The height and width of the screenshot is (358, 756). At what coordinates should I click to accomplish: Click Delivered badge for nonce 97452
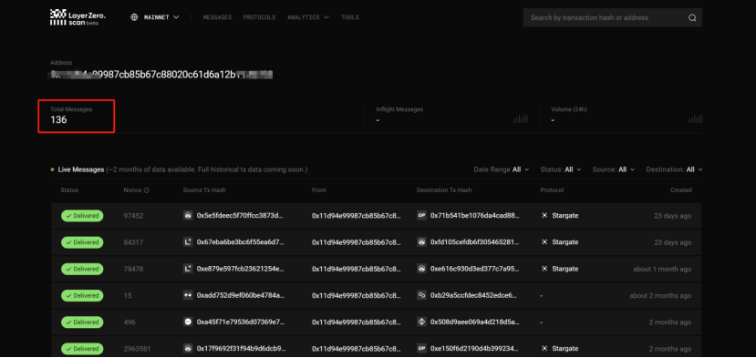[x=82, y=216]
